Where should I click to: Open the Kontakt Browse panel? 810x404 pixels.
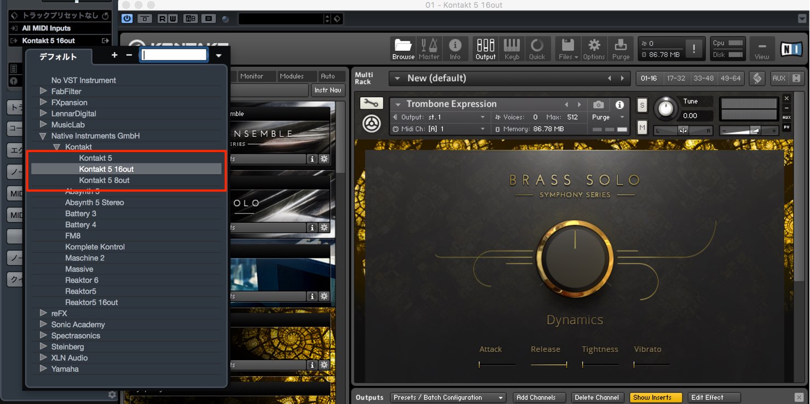click(403, 49)
